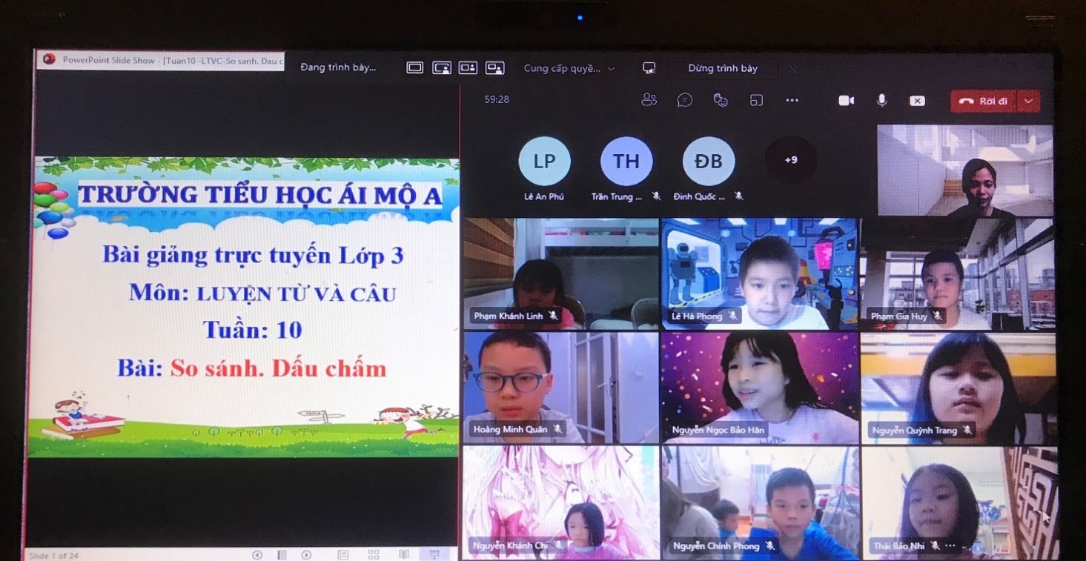
Task: Expand the arrow next to Rời đi
Action: [x=1028, y=101]
